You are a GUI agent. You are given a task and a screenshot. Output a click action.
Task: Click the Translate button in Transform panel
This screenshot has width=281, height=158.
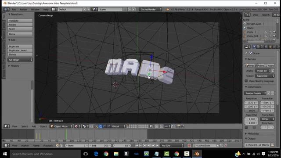(x=20, y=21)
